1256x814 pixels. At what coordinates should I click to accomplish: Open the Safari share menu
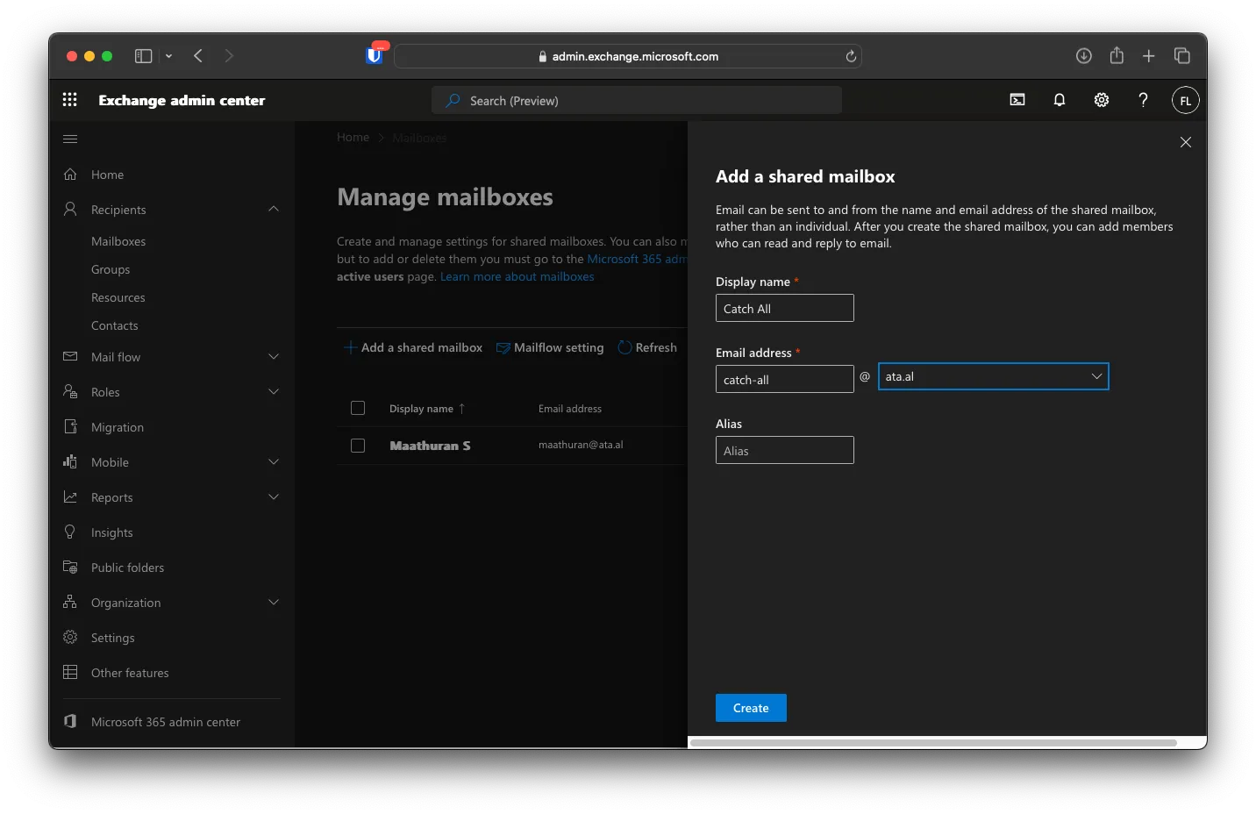[x=1117, y=55]
